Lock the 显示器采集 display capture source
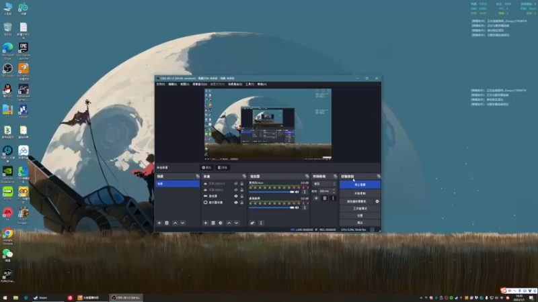Viewport: 538px width, 302px height. pyautogui.click(x=242, y=203)
